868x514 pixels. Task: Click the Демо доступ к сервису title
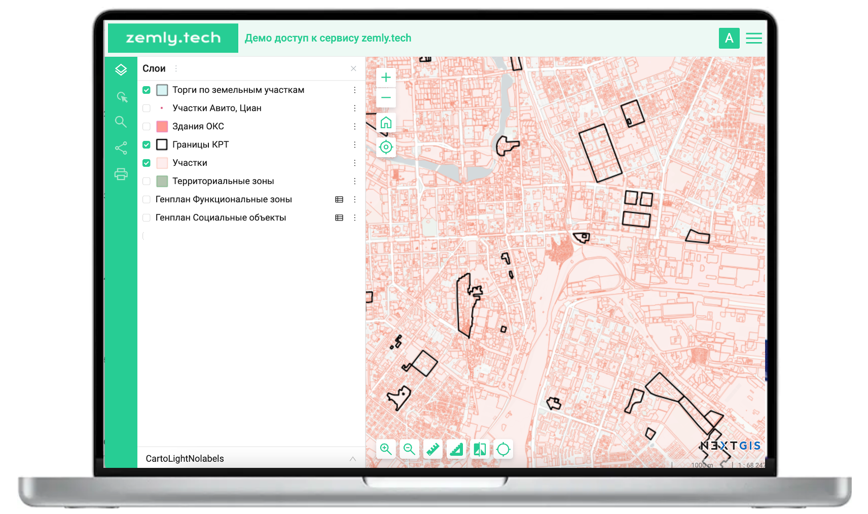tap(328, 38)
